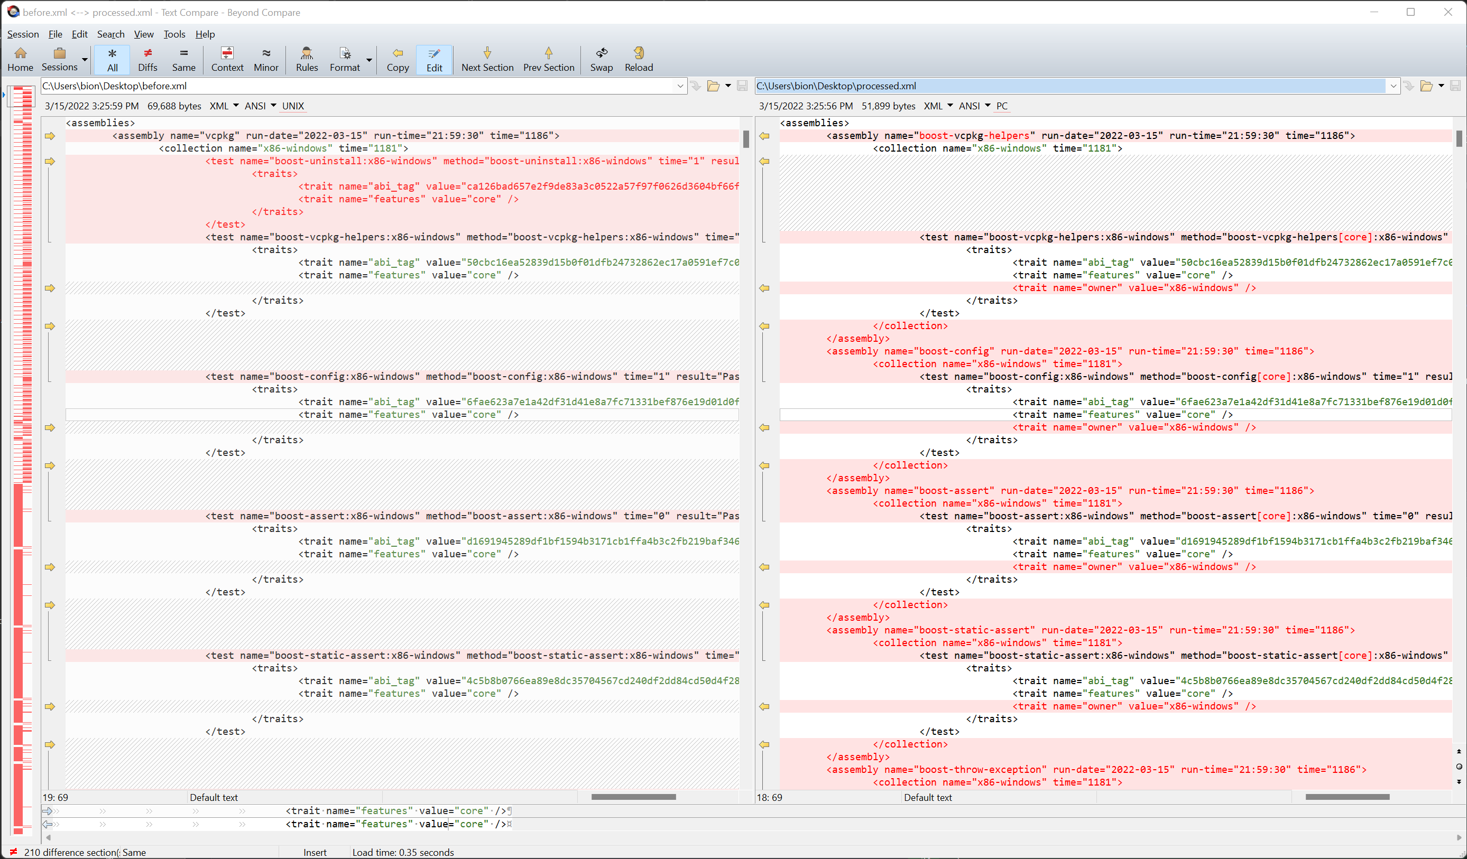The height and width of the screenshot is (859, 1467).
Task: Click left pane horizontal scrollbar thumb
Action: (x=633, y=797)
